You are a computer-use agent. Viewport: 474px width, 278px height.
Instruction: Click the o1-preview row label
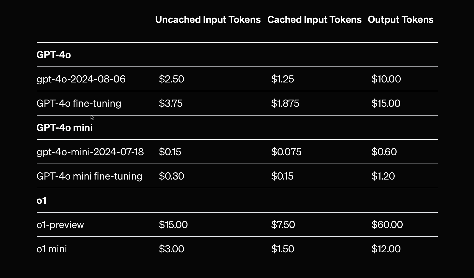tap(60, 225)
